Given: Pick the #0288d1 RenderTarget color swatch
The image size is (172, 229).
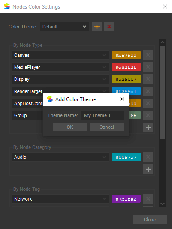Looking at the screenshot, I should pos(126,90).
